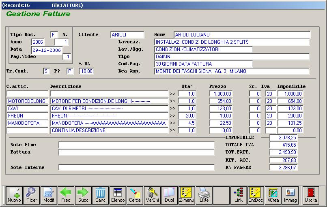Click the P? field
This screenshot has height=207, width=327.
(70, 71)
